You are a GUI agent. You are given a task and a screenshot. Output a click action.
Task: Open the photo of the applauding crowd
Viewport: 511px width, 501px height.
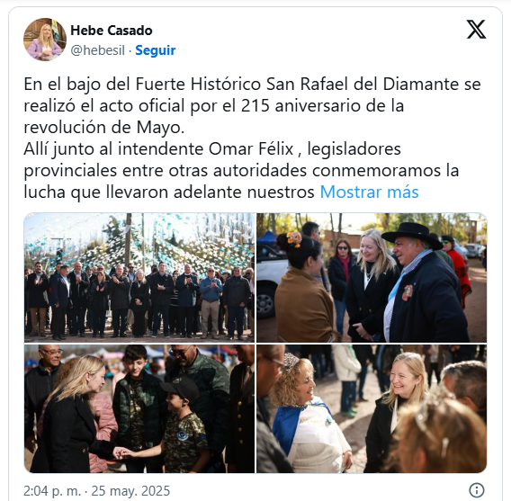click(139, 278)
